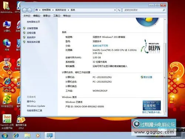Open Internet Explorer desktop icon
This screenshot has width=185, height=139.
click(x=7, y=85)
